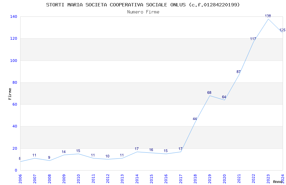This screenshot has width=286, height=185.
Task: Click the data label 11 above 2011
Action: (93, 155)
